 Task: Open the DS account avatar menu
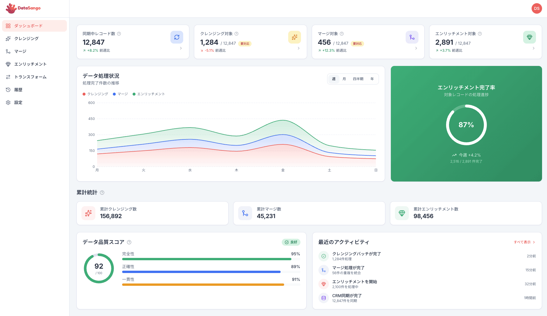(537, 8)
